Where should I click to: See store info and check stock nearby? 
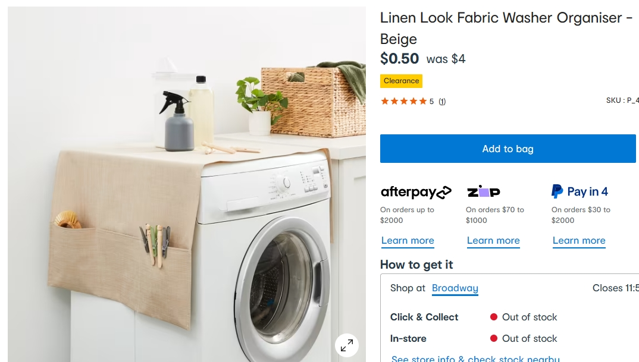tap(475, 358)
